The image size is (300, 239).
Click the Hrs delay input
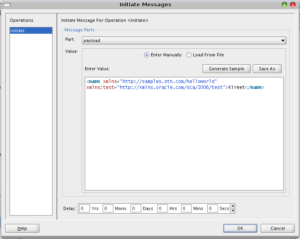(162, 208)
